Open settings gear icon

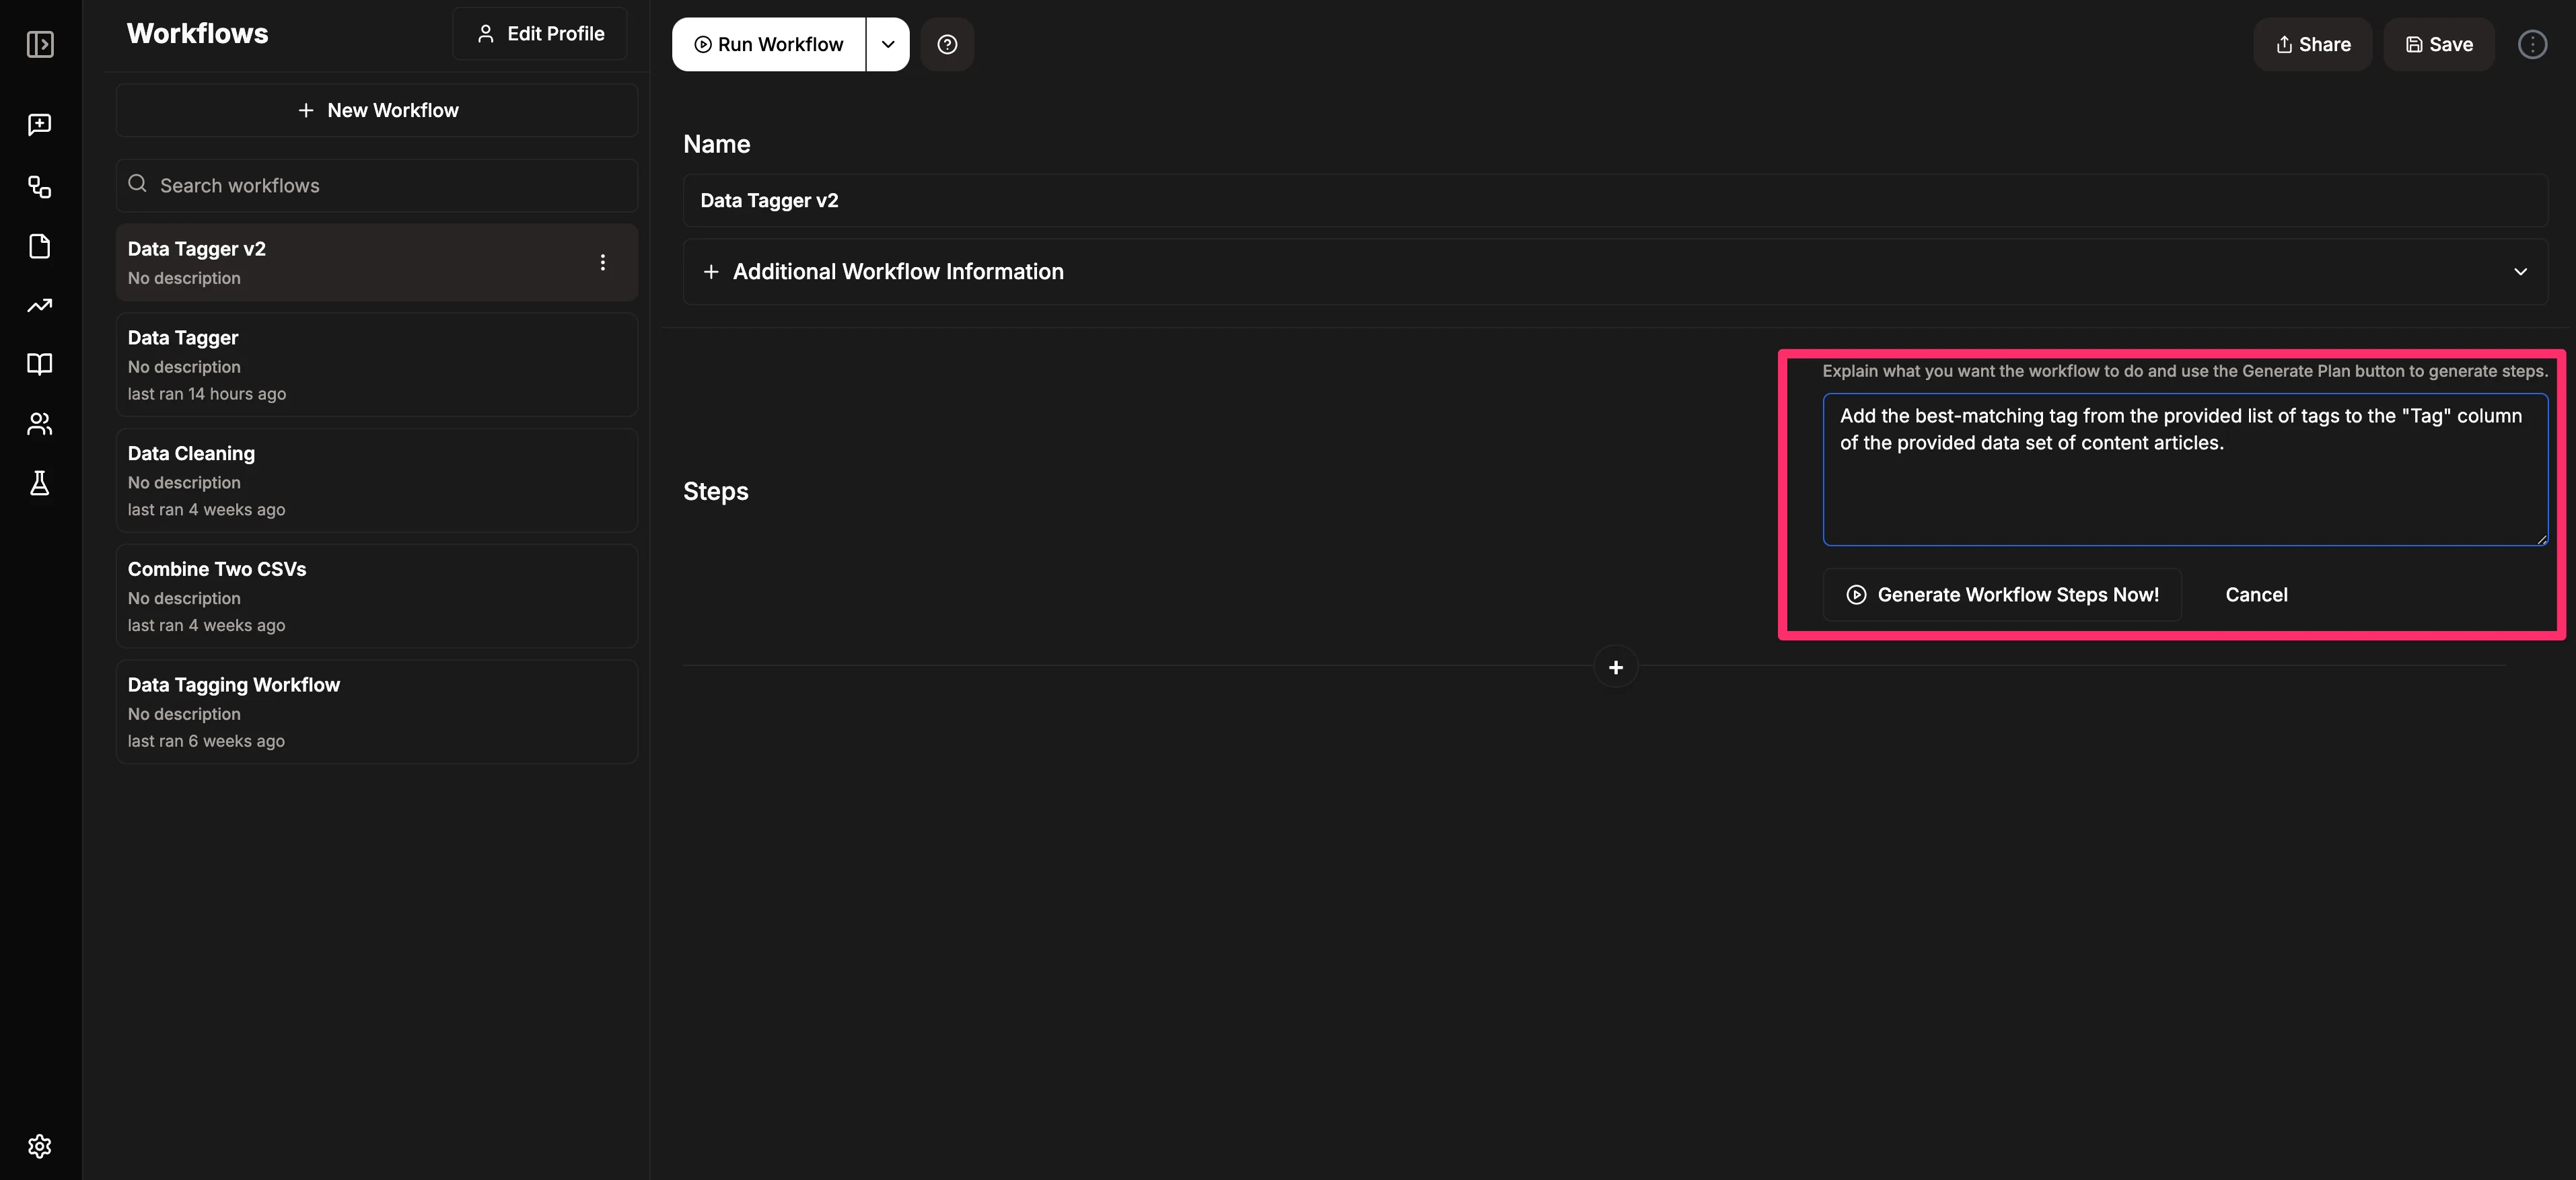[x=40, y=1146]
